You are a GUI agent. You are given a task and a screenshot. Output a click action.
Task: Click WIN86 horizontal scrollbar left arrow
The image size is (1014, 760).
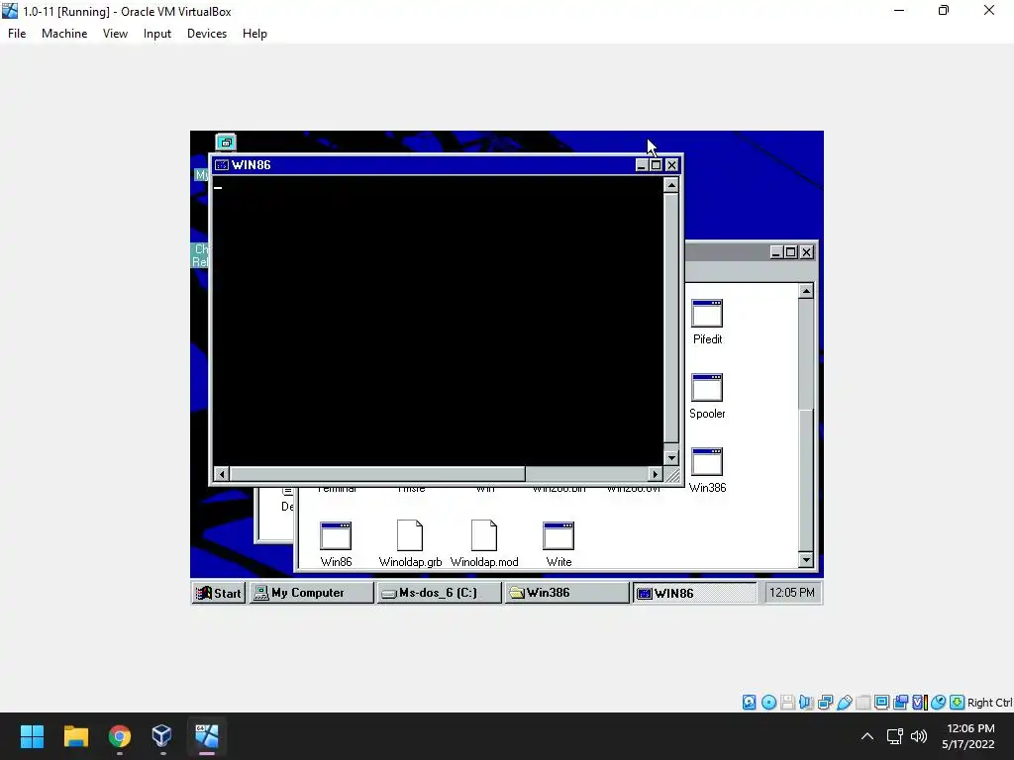click(x=221, y=474)
